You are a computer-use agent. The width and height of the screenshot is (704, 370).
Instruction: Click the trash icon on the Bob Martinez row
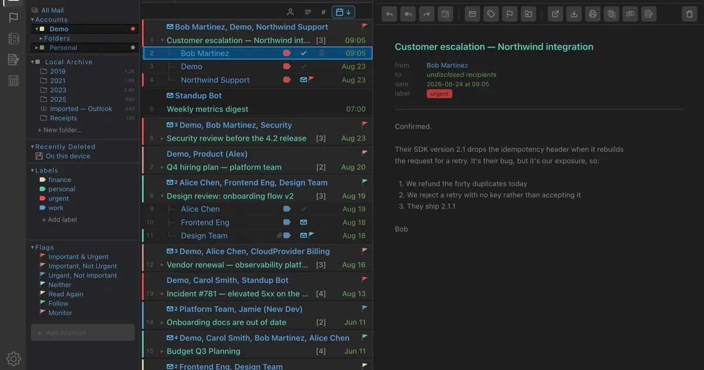321,53
